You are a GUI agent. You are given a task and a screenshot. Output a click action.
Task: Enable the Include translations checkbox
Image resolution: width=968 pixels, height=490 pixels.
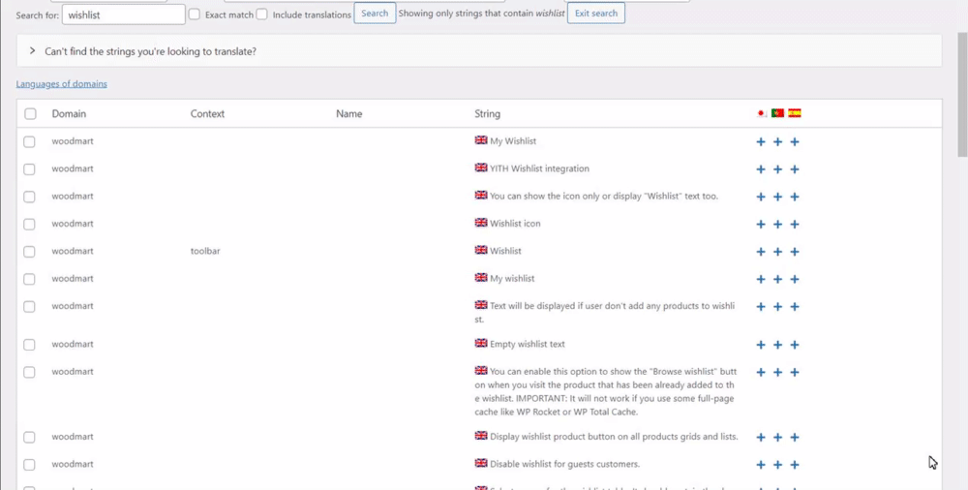pyautogui.click(x=261, y=15)
